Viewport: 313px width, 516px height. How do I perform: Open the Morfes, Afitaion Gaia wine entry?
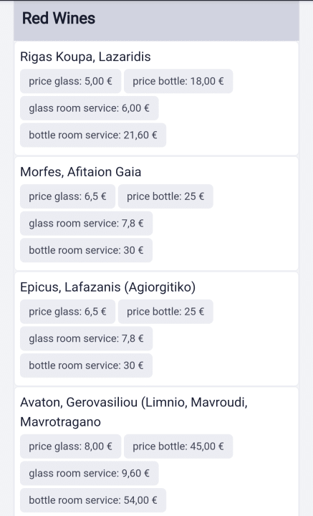(80, 172)
